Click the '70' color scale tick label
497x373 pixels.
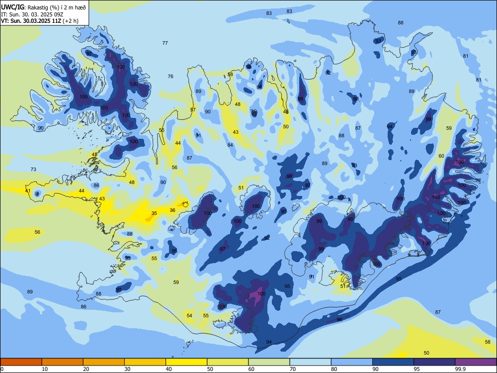point(293,369)
